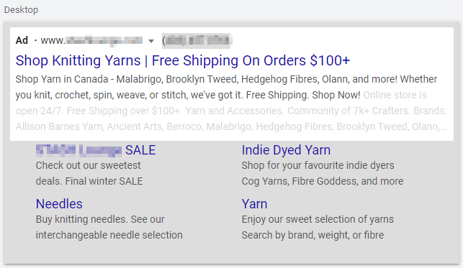Select the 'Desktop' preview label
This screenshot has width=463, height=268.
click(21, 10)
